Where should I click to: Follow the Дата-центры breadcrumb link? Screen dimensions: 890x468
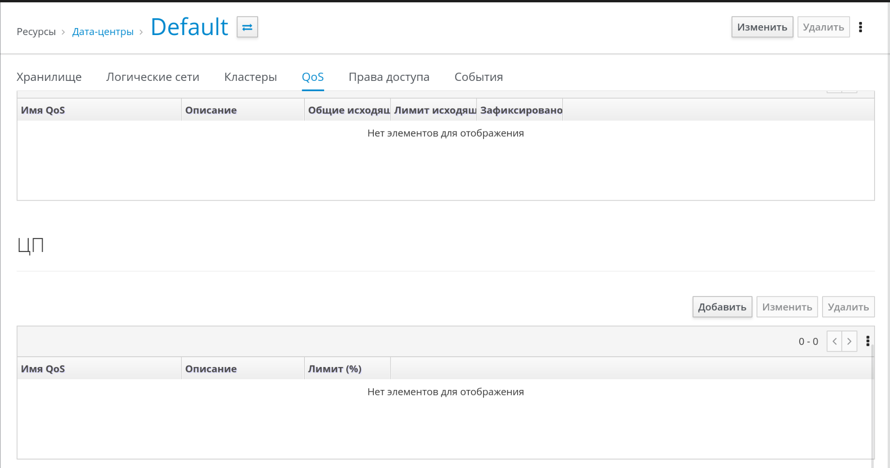[x=103, y=32]
